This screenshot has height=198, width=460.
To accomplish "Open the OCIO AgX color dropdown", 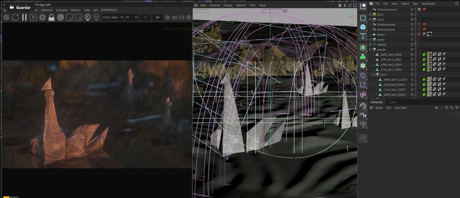I will (112, 17).
